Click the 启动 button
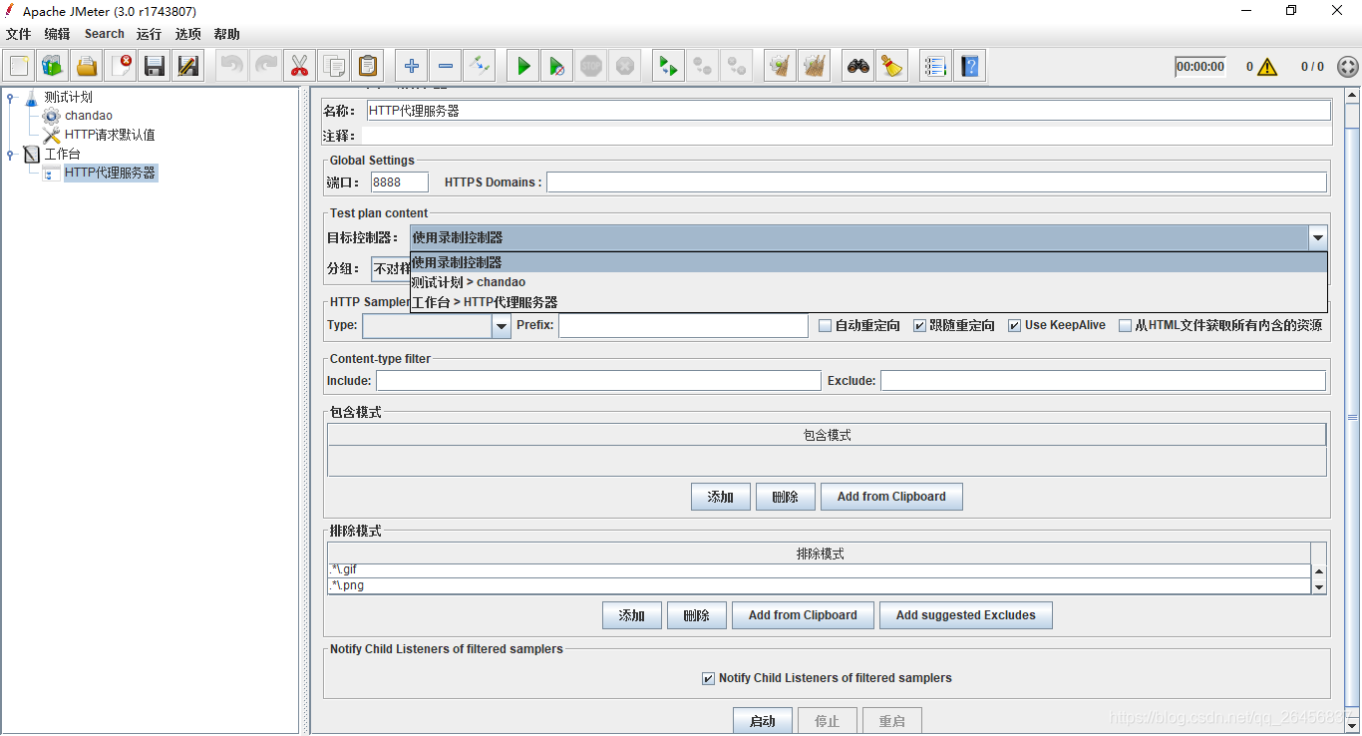1362x736 pixels. point(763,721)
